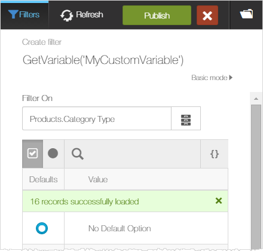The width and height of the screenshot is (263, 251).
Task: Click the scrollbar up arrow
Action: click(x=256, y=99)
